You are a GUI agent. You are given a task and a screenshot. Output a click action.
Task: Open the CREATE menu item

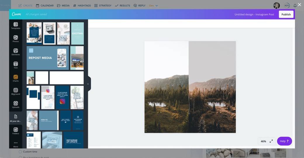pos(25,6)
